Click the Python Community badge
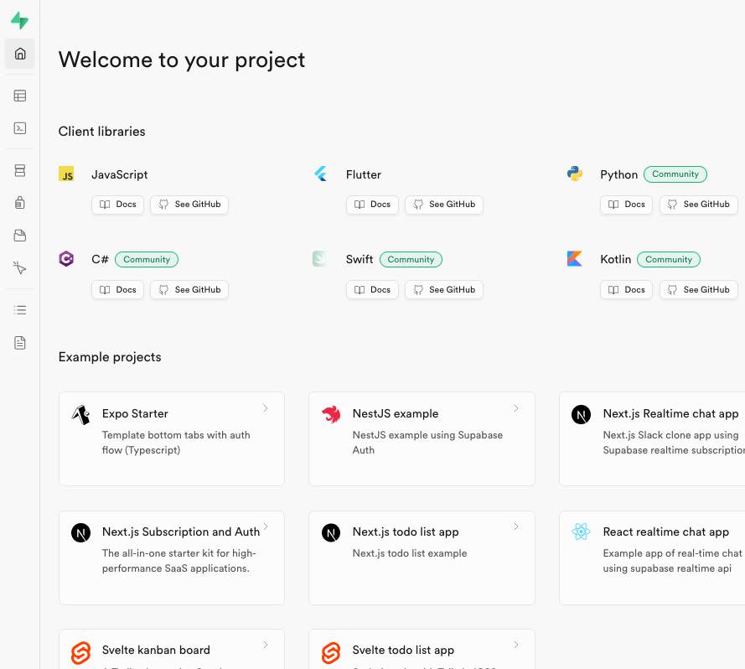Viewport: 745px width, 669px height. (675, 174)
